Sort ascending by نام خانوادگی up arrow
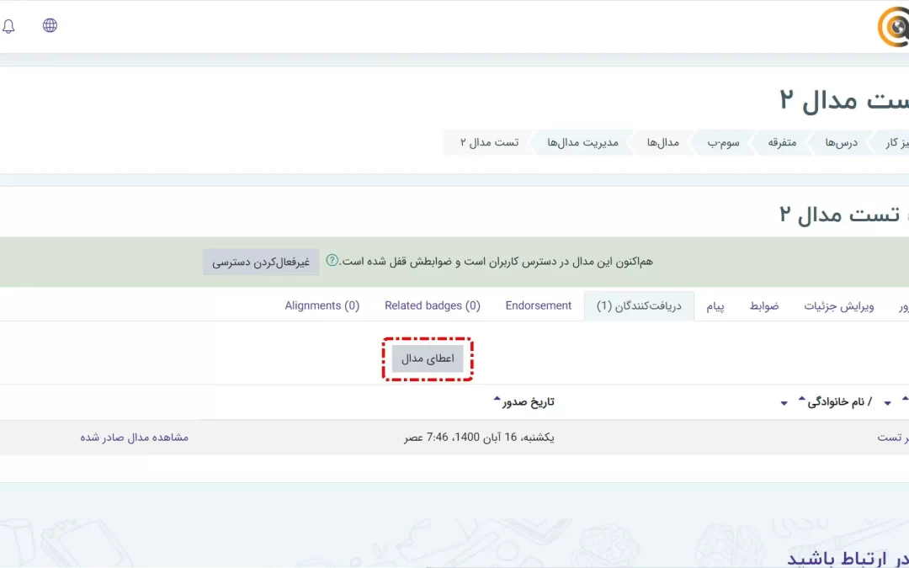Screen dimensions: 909x568 pyautogui.click(x=801, y=399)
